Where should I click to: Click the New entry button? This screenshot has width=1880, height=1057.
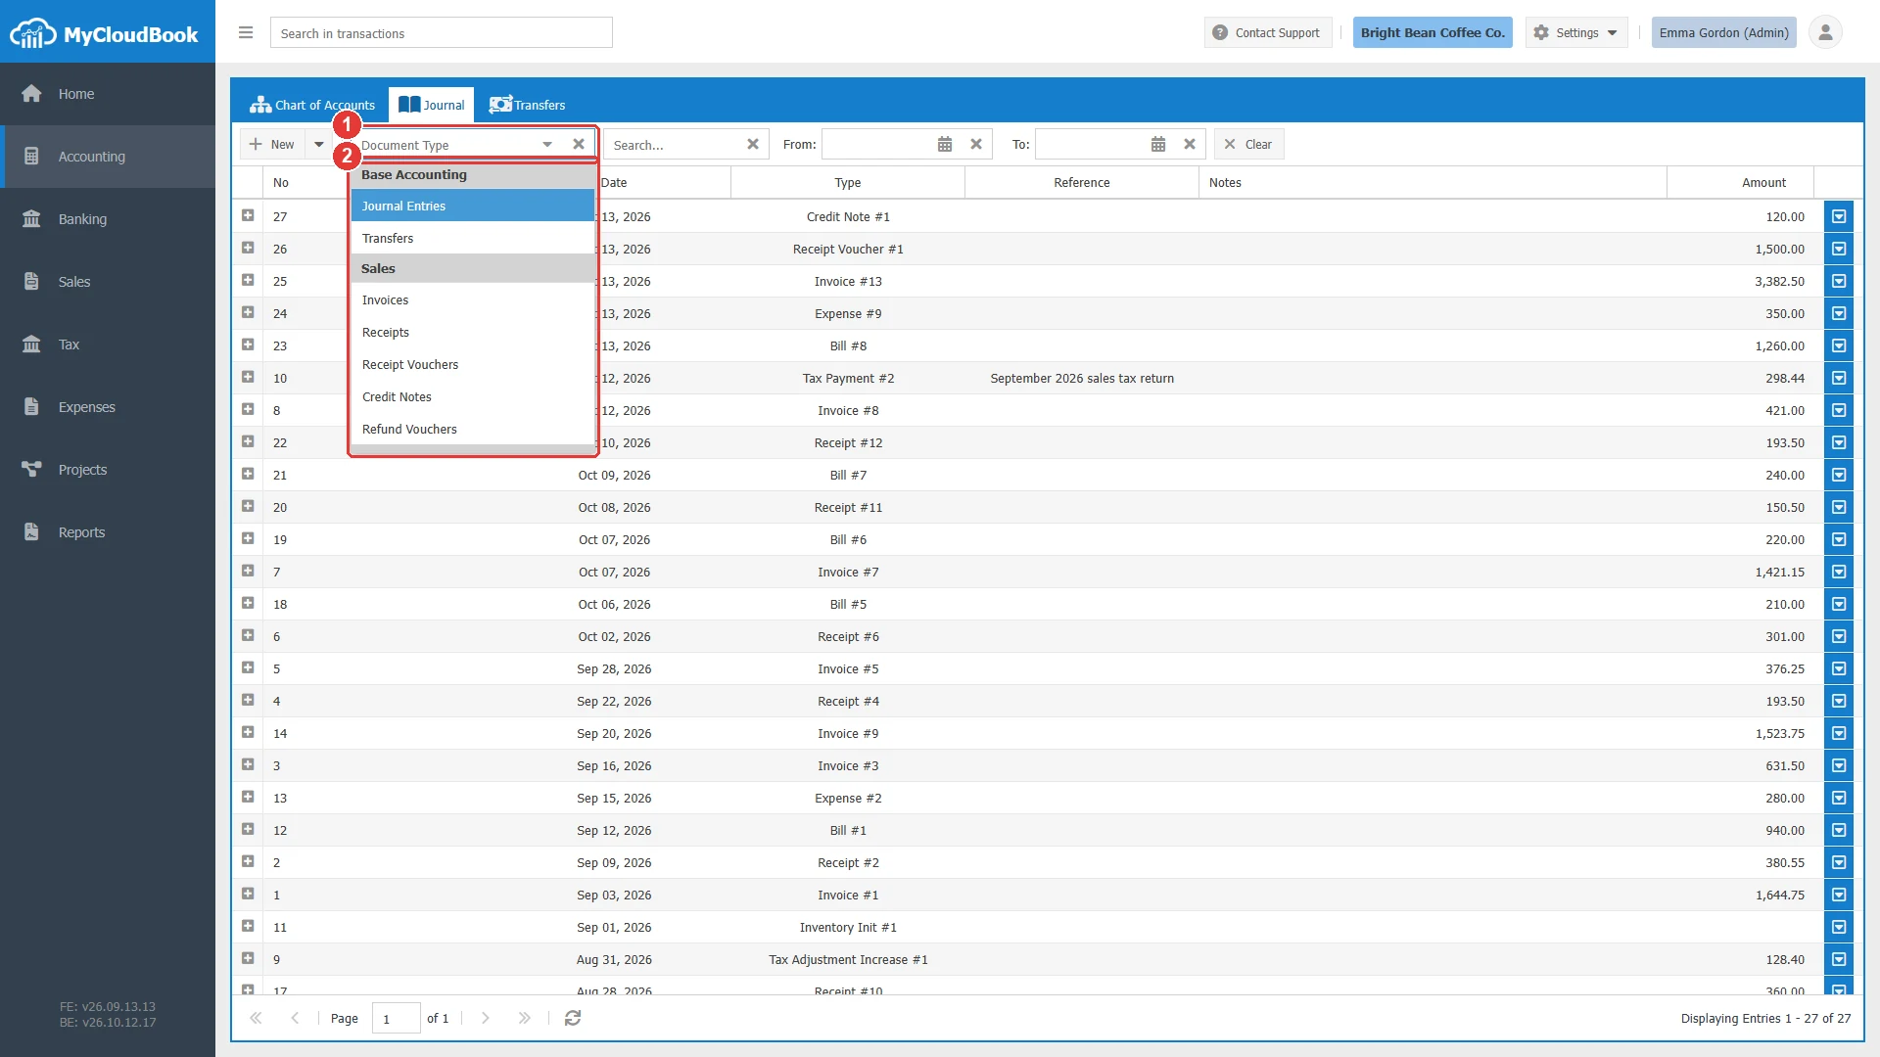272,144
